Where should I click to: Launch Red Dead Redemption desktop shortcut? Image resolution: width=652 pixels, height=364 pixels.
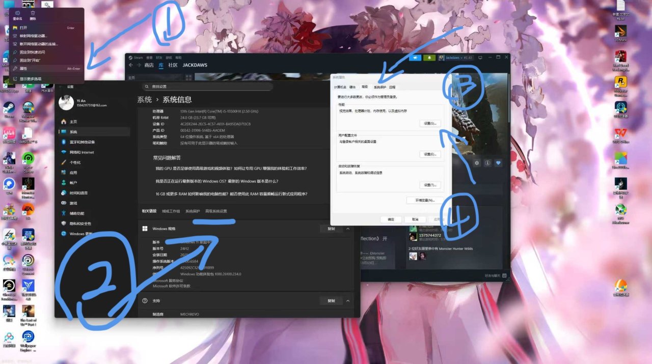click(x=620, y=60)
